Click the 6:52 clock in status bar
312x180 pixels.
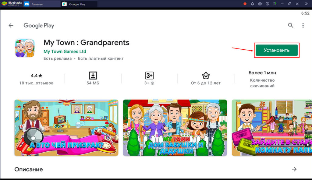(305, 13)
